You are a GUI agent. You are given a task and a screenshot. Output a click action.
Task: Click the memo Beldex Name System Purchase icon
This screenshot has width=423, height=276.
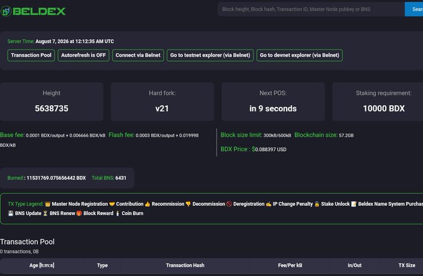[354, 204]
